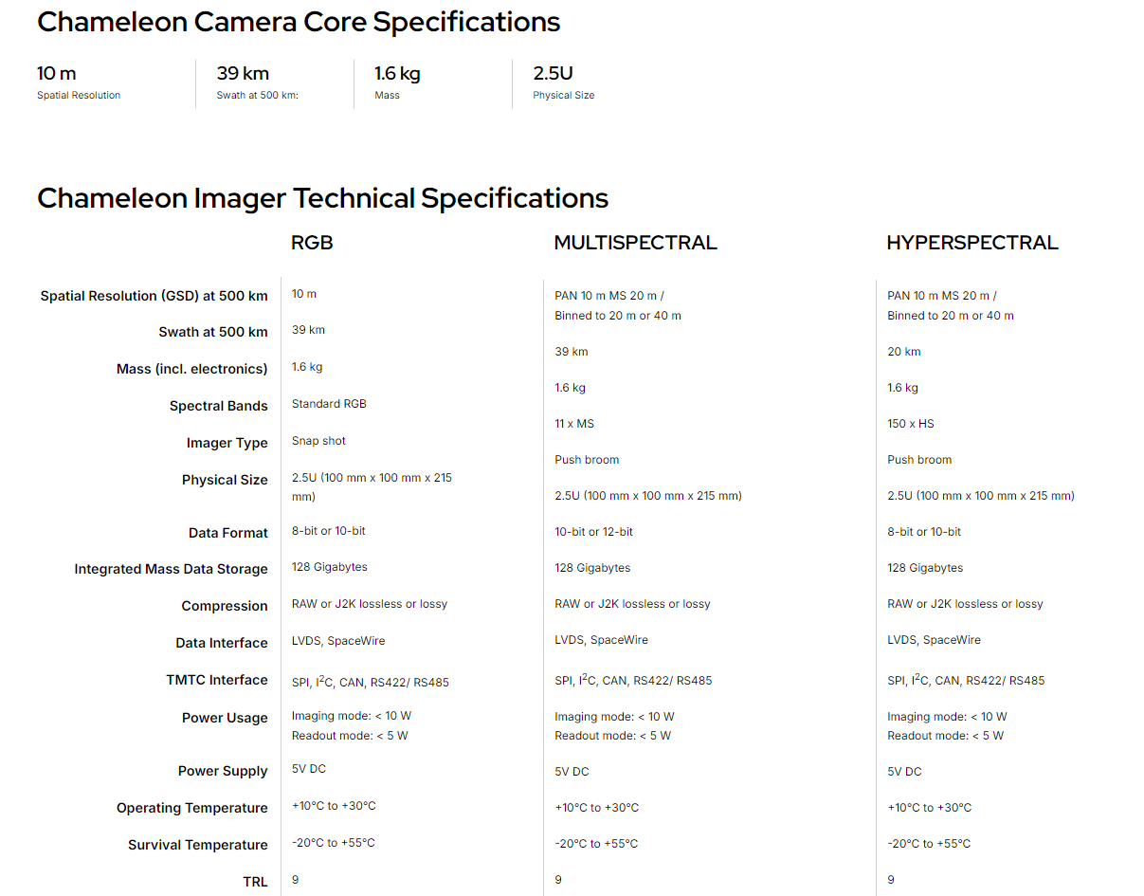1144x896 pixels.
Task: Click the Chameleon Imager Technical Specifications heading
Action: click(322, 198)
